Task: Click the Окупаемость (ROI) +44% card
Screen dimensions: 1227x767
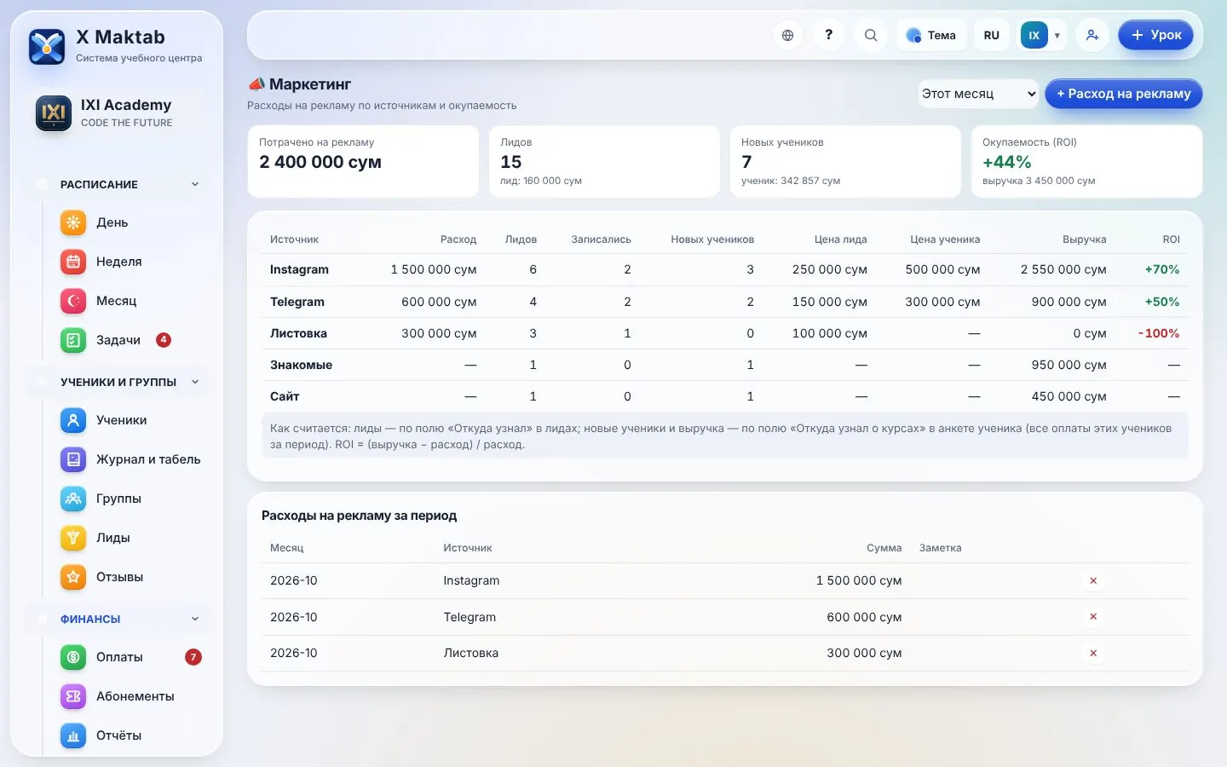Action: point(1086,162)
